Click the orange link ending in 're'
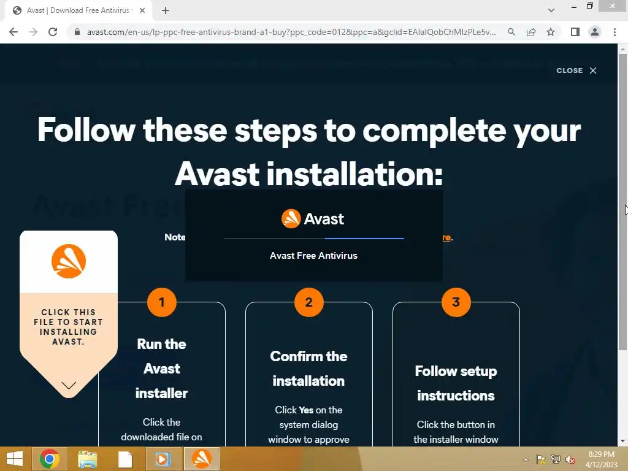628x471 pixels. tap(447, 237)
